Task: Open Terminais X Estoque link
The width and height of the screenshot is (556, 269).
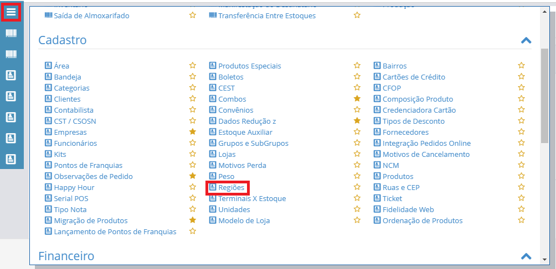Action: [x=252, y=198]
